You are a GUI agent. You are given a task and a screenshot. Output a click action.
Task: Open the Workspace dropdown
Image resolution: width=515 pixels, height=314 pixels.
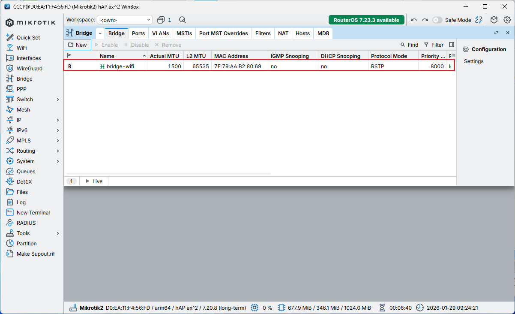pyautogui.click(x=125, y=20)
